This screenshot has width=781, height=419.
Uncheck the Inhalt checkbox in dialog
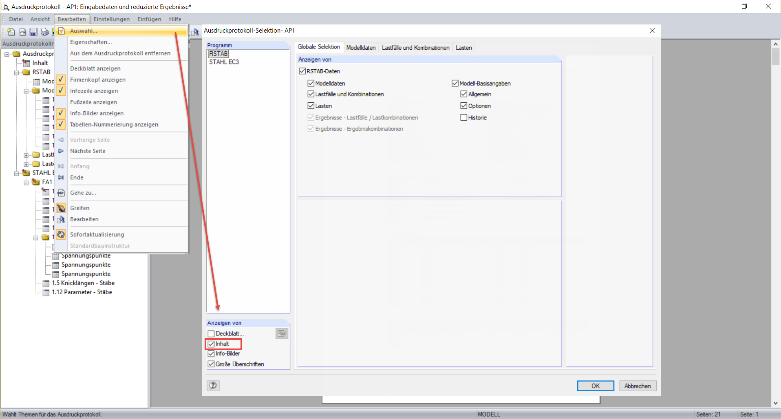click(x=211, y=344)
